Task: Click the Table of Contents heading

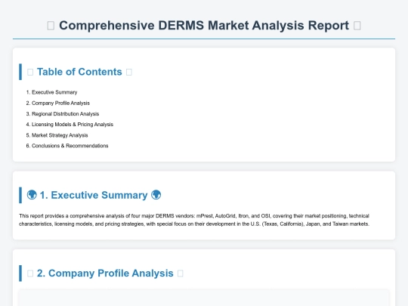Action: coord(79,72)
